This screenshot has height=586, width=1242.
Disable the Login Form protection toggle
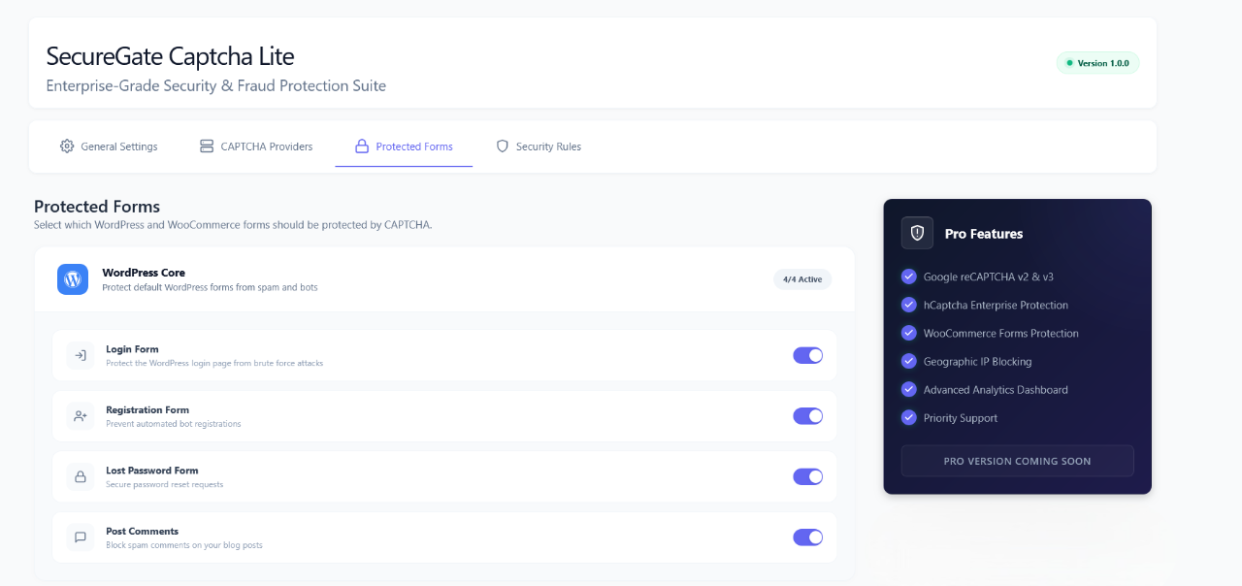[x=807, y=355]
